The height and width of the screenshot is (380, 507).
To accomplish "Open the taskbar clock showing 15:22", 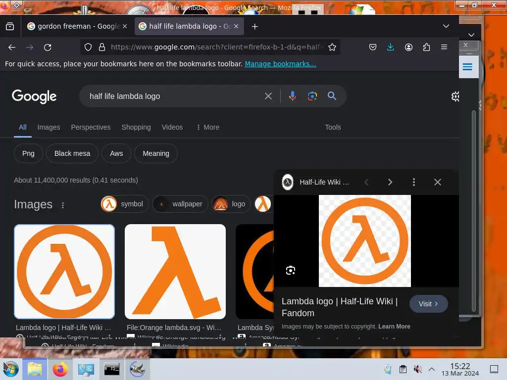I will tap(460, 369).
